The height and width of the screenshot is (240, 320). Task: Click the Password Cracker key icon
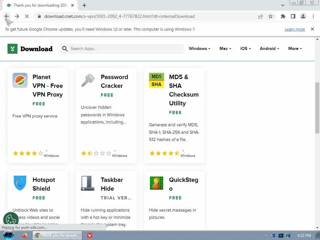click(x=88, y=80)
